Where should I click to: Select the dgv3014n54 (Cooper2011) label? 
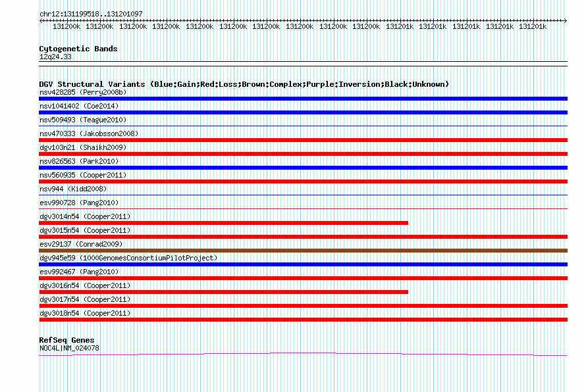(x=85, y=216)
